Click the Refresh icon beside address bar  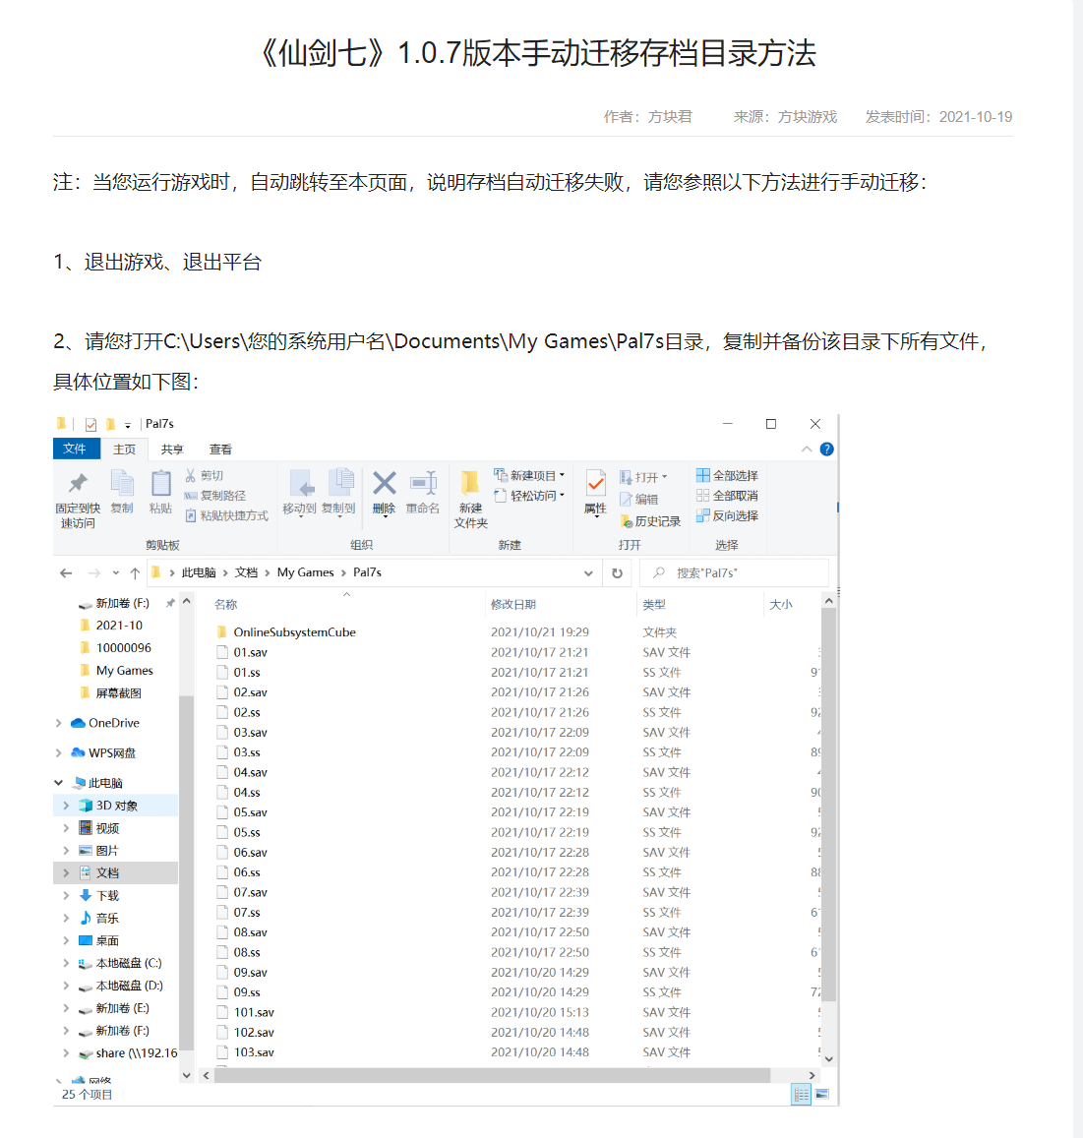[617, 573]
